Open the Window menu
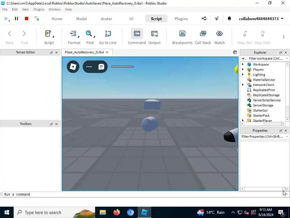 pos(55,9)
